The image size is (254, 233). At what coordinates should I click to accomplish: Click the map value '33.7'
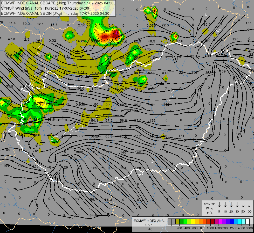[80, 120]
